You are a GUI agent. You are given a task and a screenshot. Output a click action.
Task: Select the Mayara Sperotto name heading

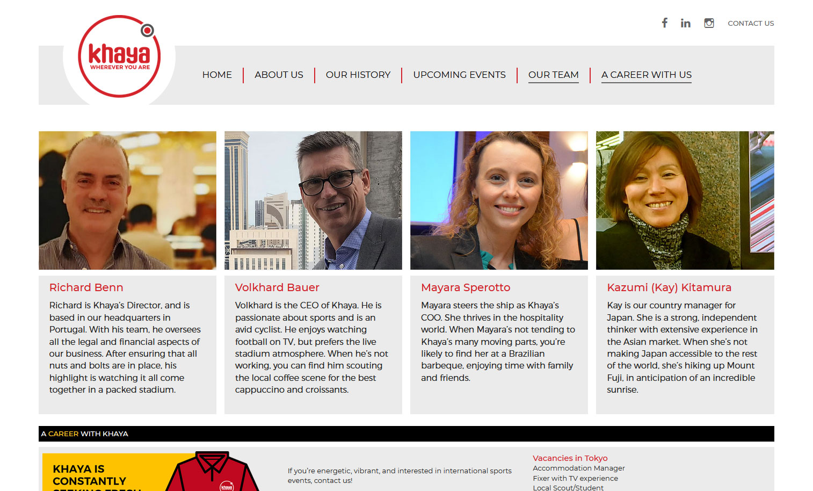[466, 287]
